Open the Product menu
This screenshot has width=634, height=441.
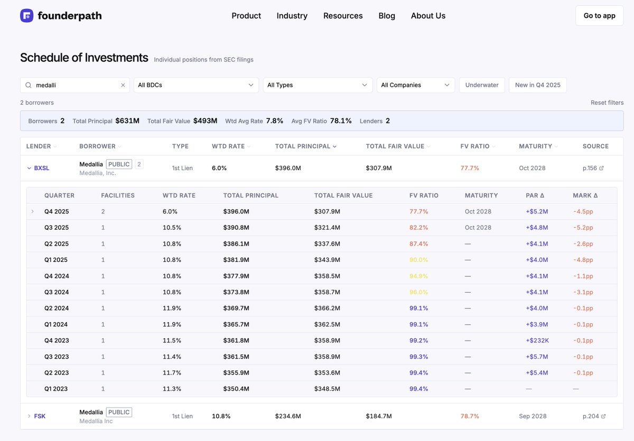point(246,16)
